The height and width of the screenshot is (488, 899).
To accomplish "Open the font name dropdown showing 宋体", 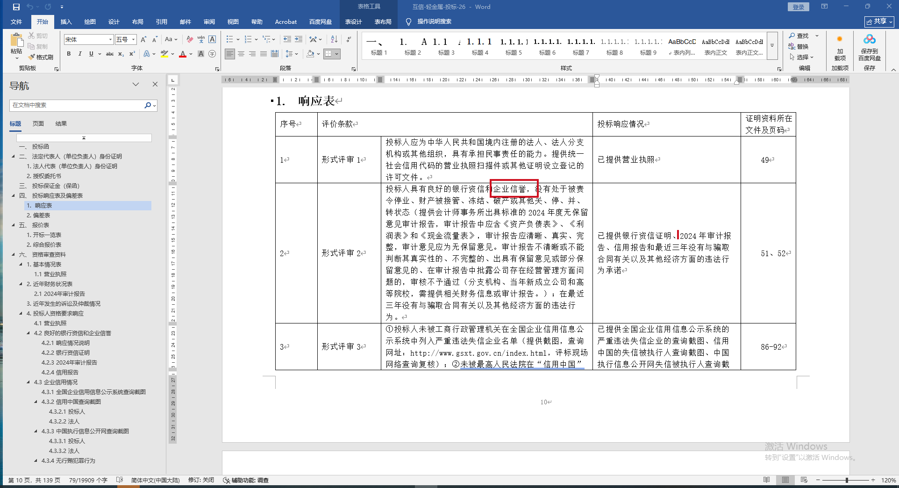I will point(110,40).
